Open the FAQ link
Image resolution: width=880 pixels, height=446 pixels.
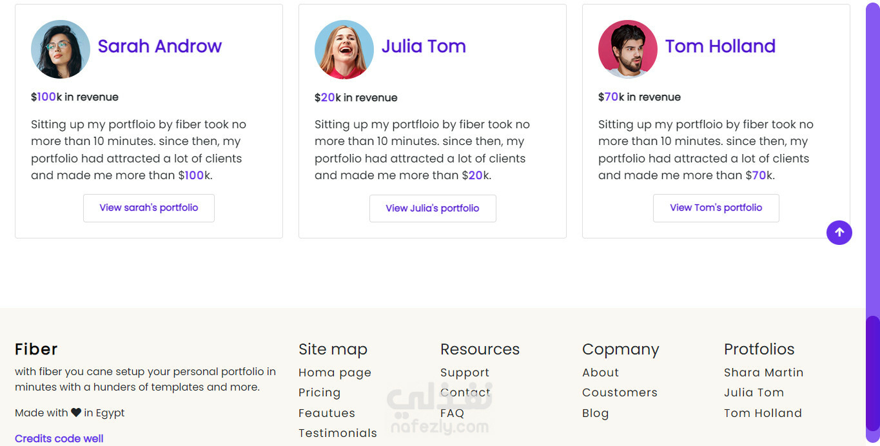click(x=452, y=413)
